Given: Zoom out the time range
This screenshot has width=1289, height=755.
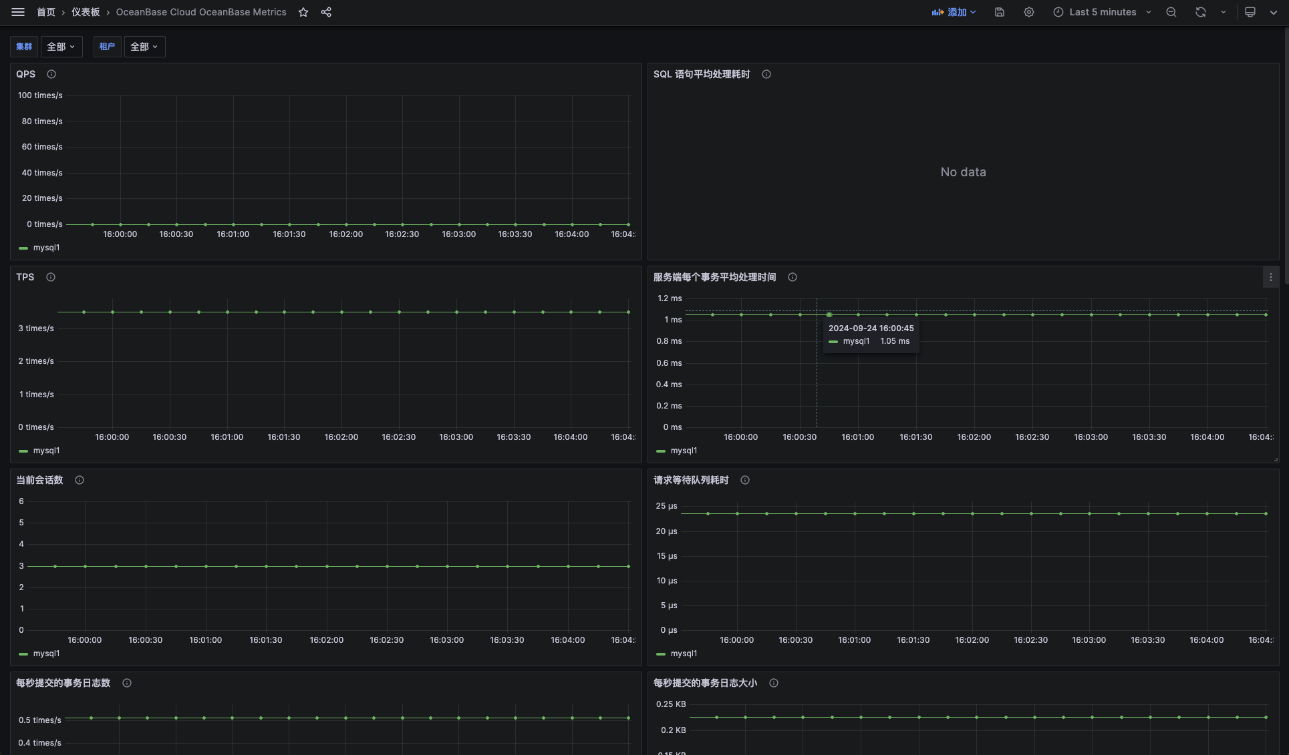Looking at the screenshot, I should pos(1171,12).
